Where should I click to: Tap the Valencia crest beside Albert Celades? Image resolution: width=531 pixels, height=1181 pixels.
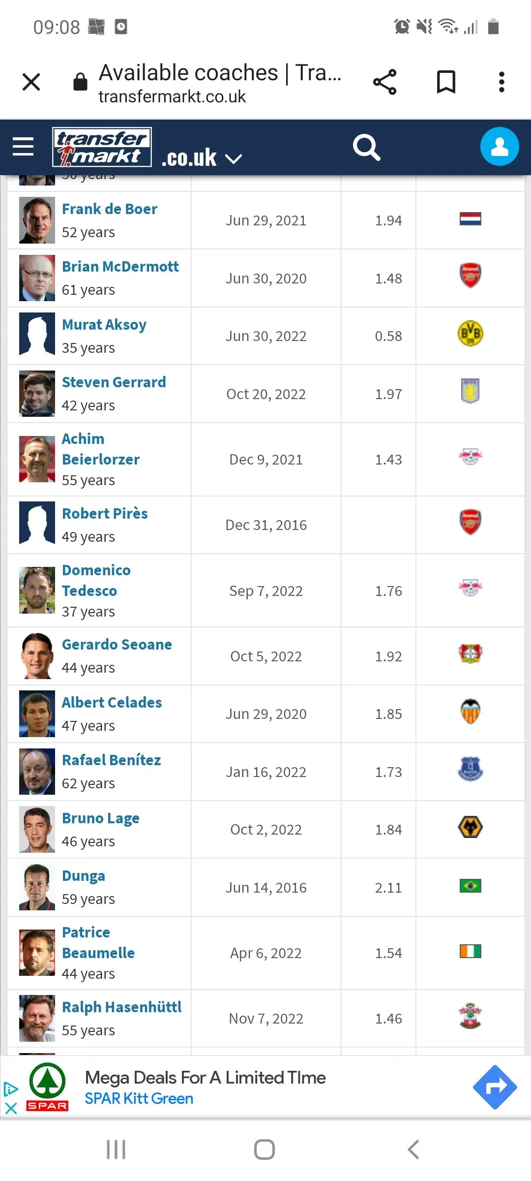[470, 712]
